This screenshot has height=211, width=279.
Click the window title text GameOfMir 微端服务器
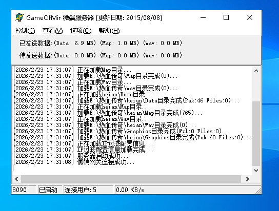click(60, 18)
